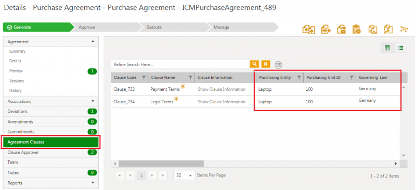
Task: Click the Refine Search Here input field
Action: [x=180, y=64]
